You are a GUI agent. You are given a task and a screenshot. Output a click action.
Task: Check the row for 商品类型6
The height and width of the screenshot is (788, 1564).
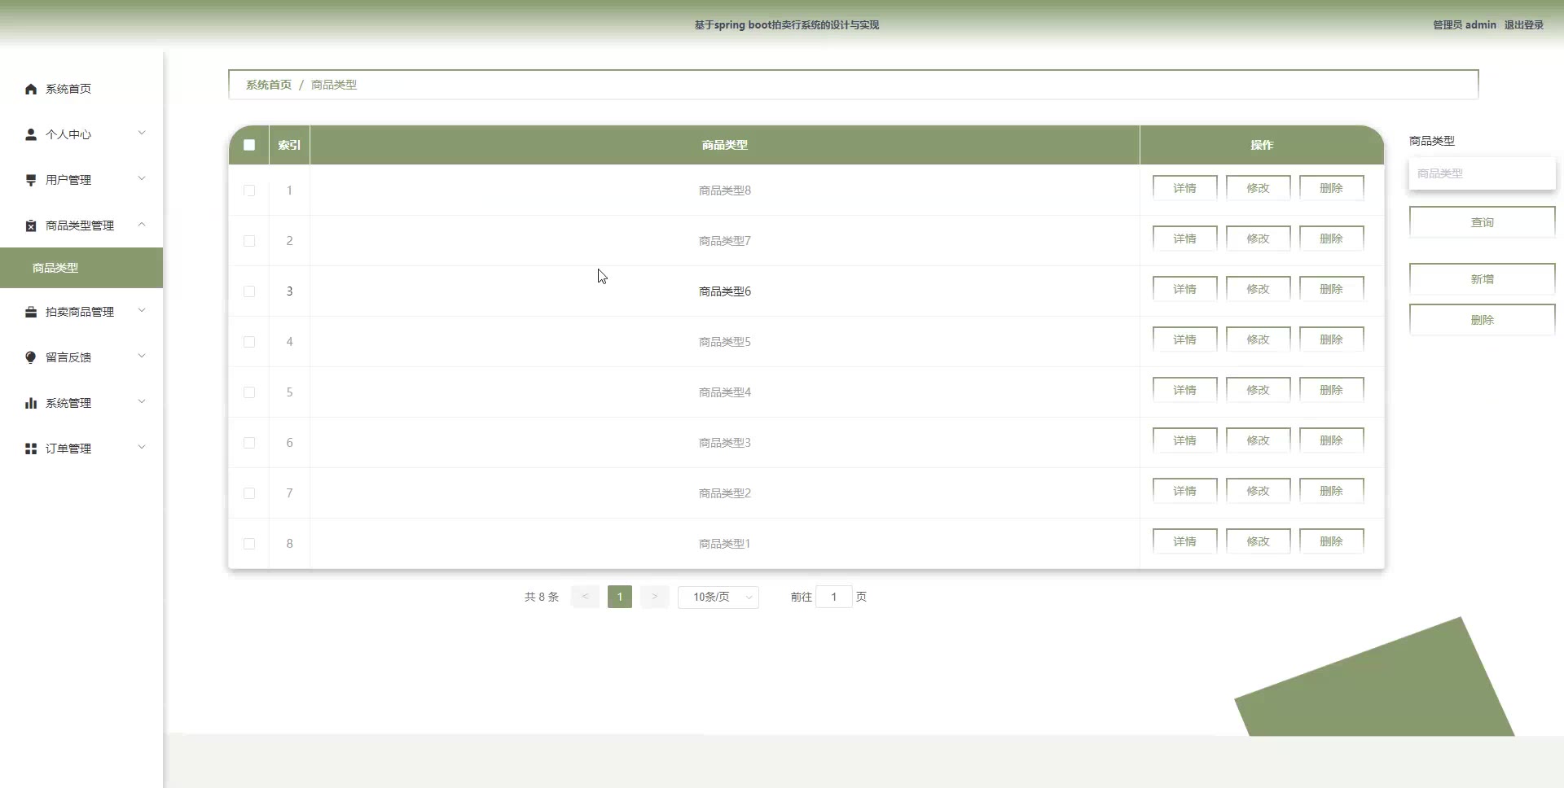click(249, 291)
